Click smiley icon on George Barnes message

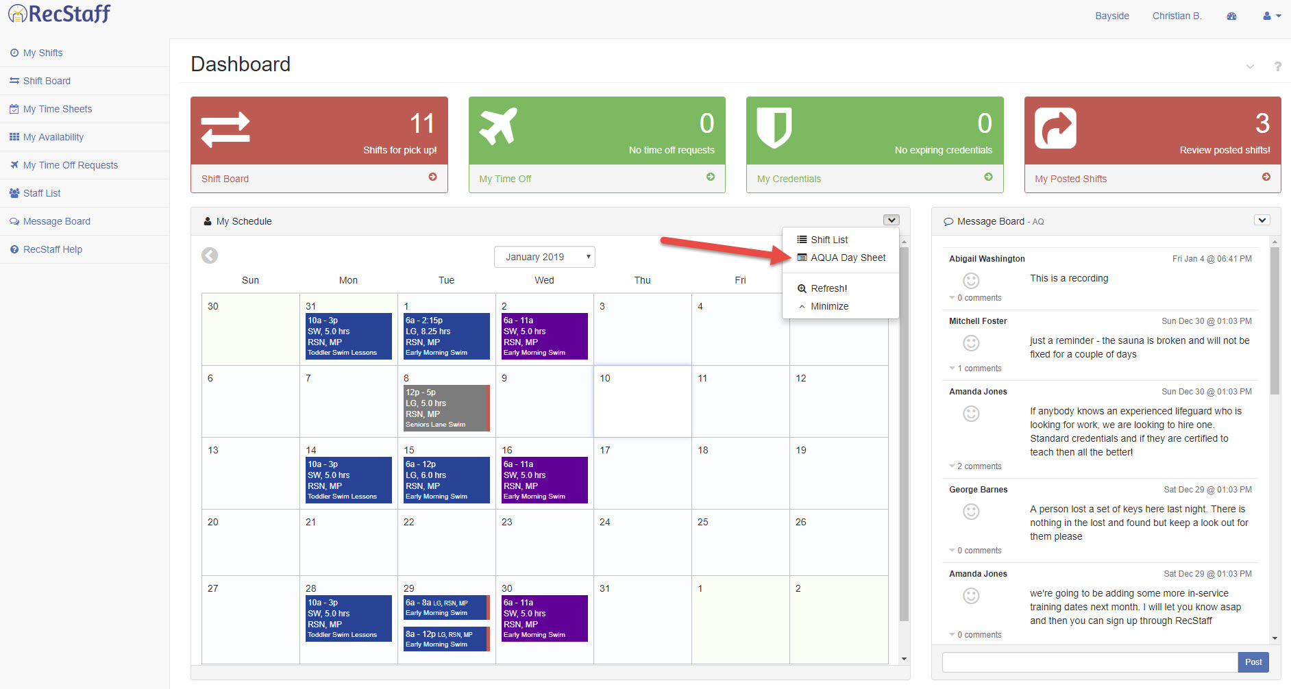pos(971,511)
